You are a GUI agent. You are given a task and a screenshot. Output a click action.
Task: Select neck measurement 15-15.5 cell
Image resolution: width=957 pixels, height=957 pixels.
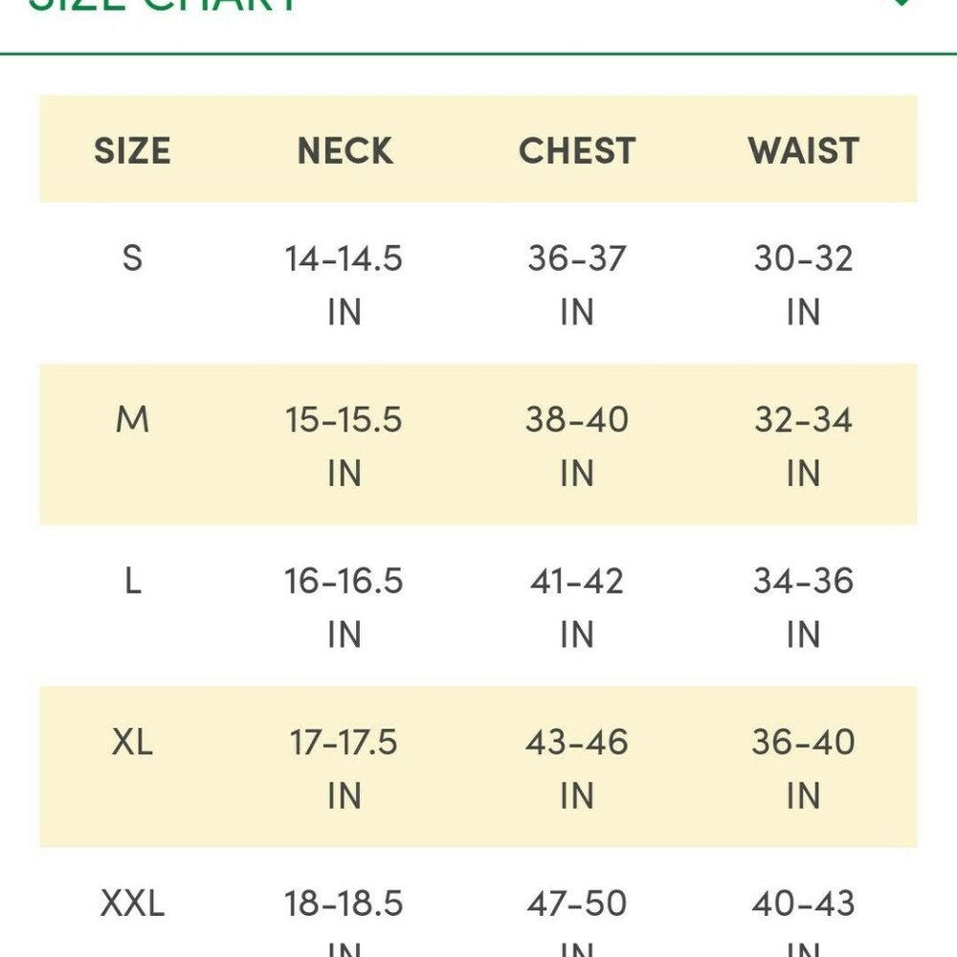click(x=344, y=446)
